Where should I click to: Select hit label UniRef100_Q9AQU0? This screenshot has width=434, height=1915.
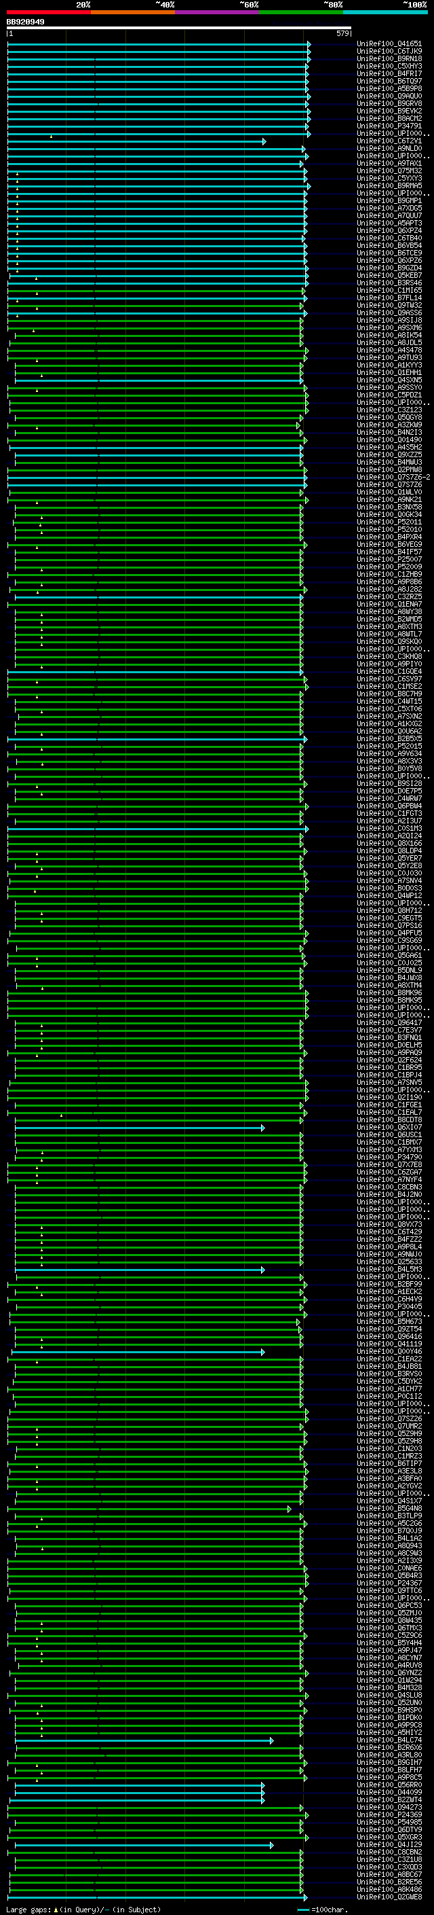click(389, 96)
